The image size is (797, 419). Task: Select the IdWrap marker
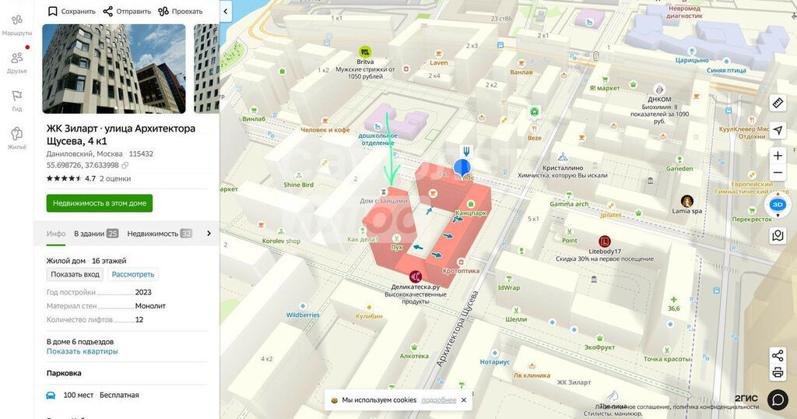tap(509, 279)
